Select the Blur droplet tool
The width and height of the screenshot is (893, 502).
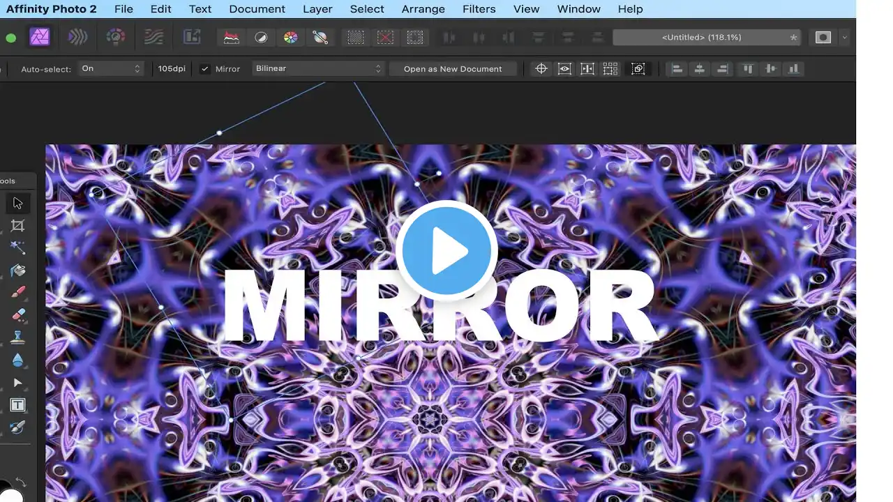pyautogui.click(x=18, y=360)
